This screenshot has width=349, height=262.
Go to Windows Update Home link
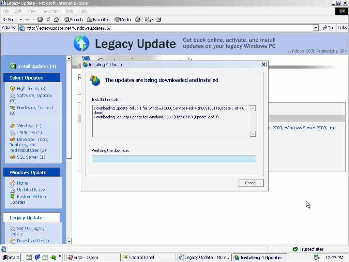[x=22, y=183]
